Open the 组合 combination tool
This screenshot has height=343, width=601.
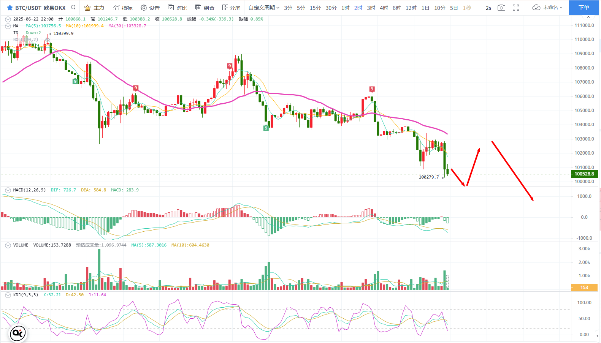click(x=205, y=8)
